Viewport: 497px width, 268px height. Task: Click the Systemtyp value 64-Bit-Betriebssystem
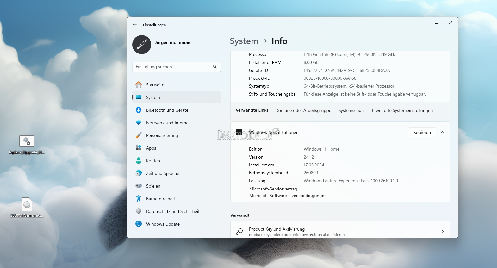(349, 86)
